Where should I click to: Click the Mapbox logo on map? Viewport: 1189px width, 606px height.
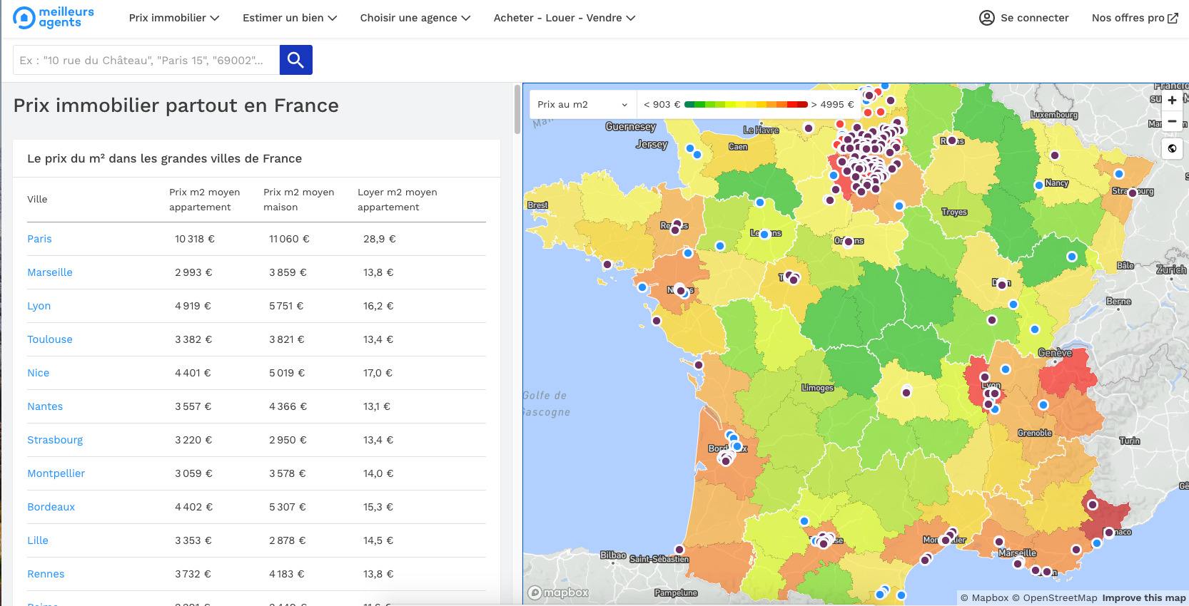point(559,592)
